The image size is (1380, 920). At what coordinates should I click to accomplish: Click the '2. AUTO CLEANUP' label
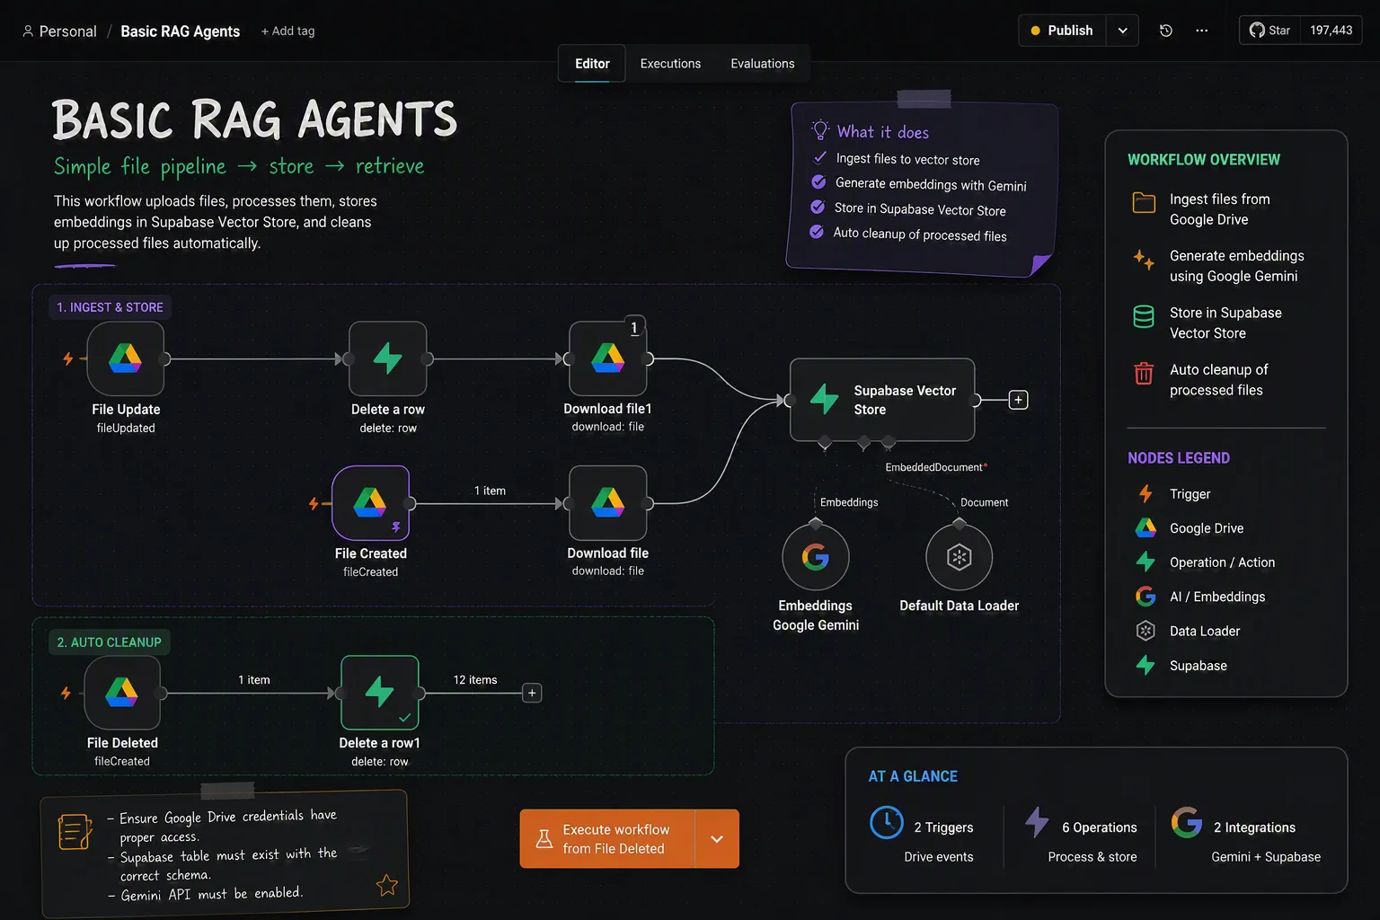[x=109, y=642]
